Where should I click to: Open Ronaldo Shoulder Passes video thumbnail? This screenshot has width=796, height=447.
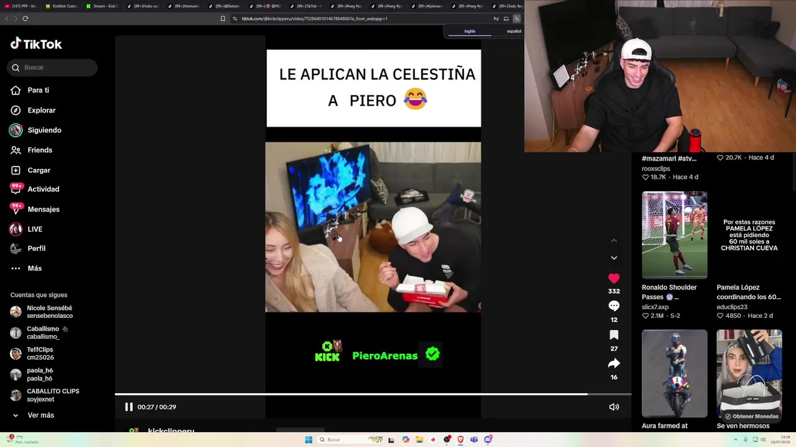(x=674, y=235)
